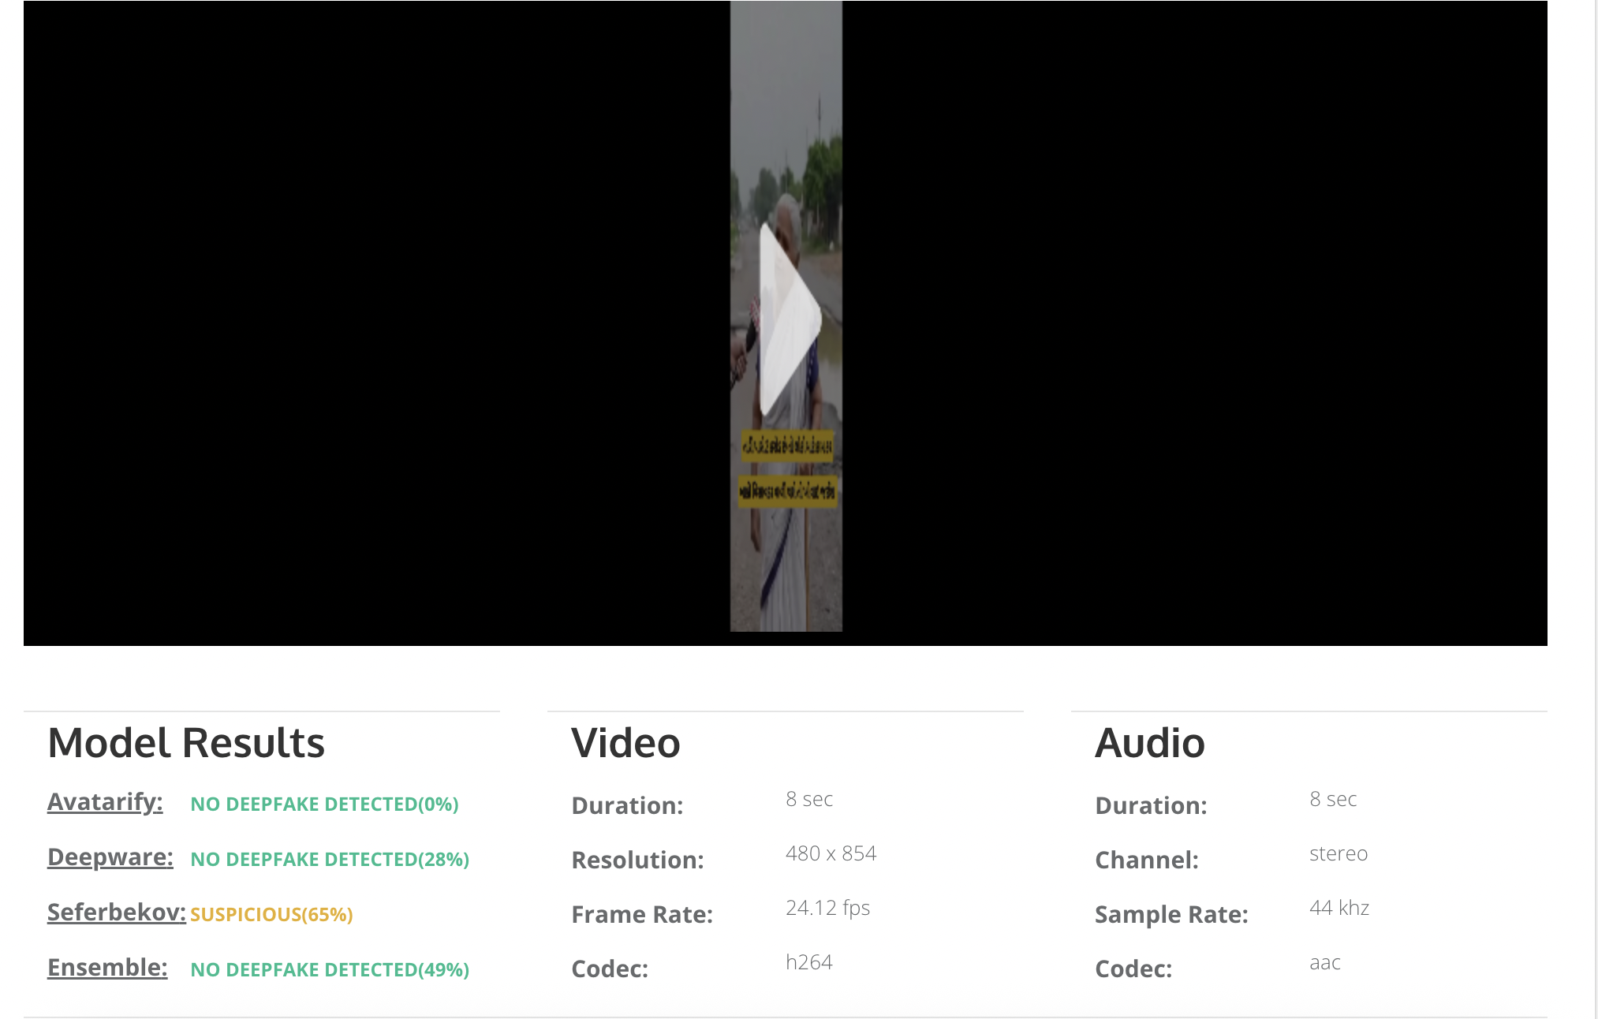This screenshot has height=1019, width=1598.
Task: Click Avatarify's No Deepfake Detected (0%) result
Action: [324, 804]
